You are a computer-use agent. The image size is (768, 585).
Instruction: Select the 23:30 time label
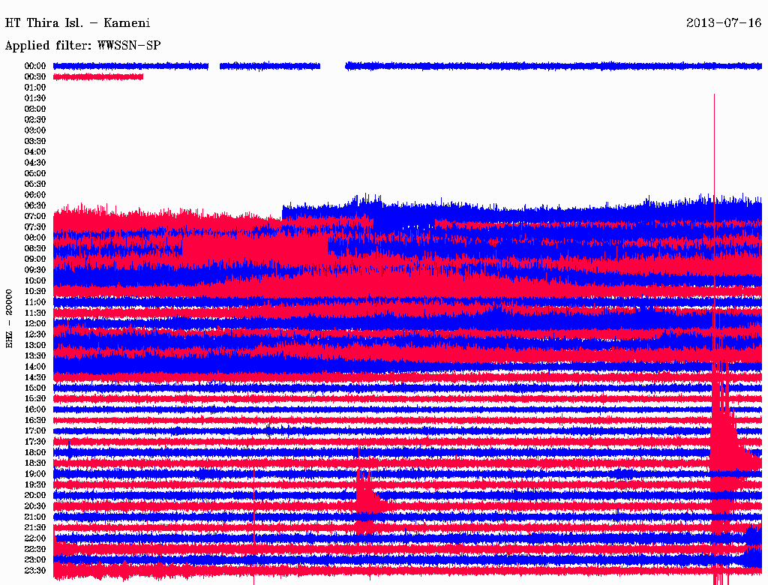tap(35, 571)
